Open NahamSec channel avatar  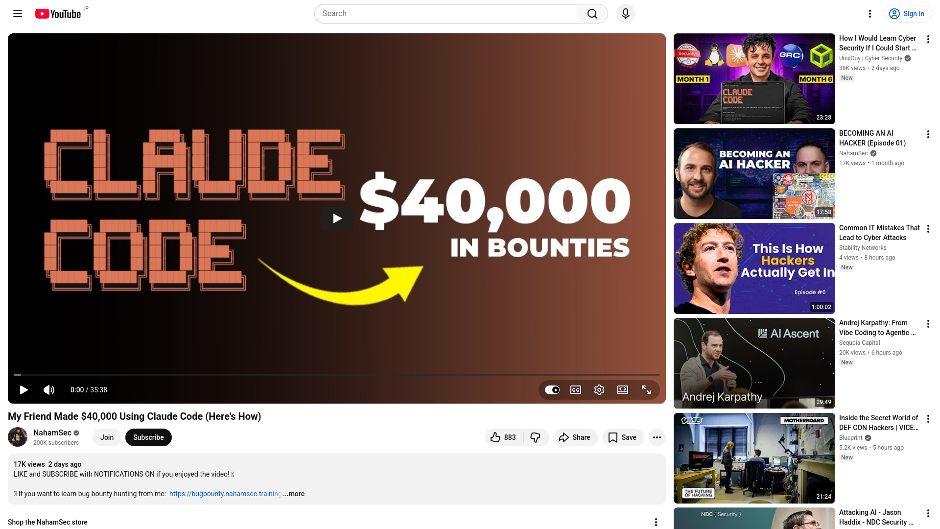(18, 437)
